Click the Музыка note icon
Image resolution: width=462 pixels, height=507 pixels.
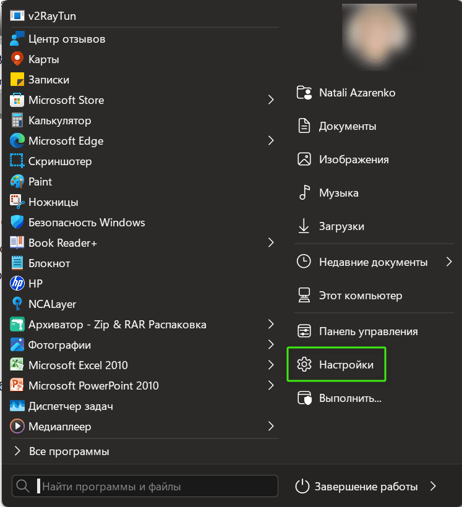coord(304,193)
